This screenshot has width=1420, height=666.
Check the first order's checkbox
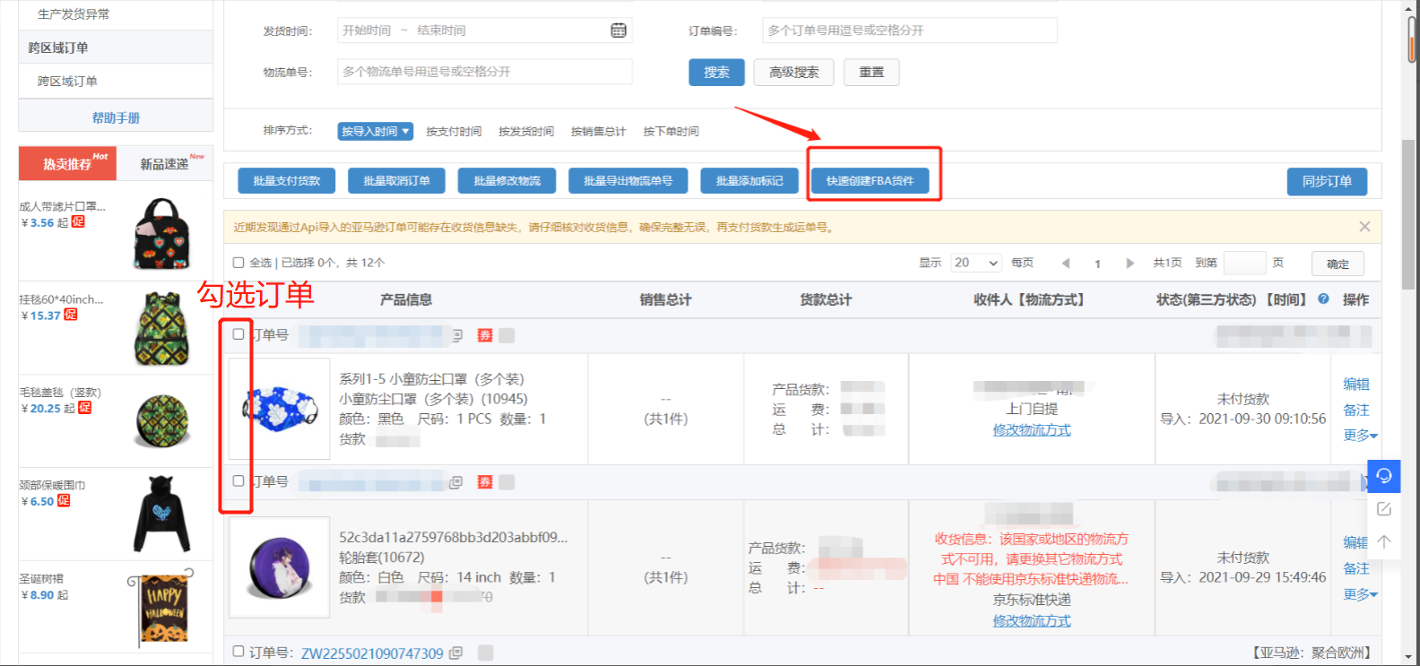238,334
